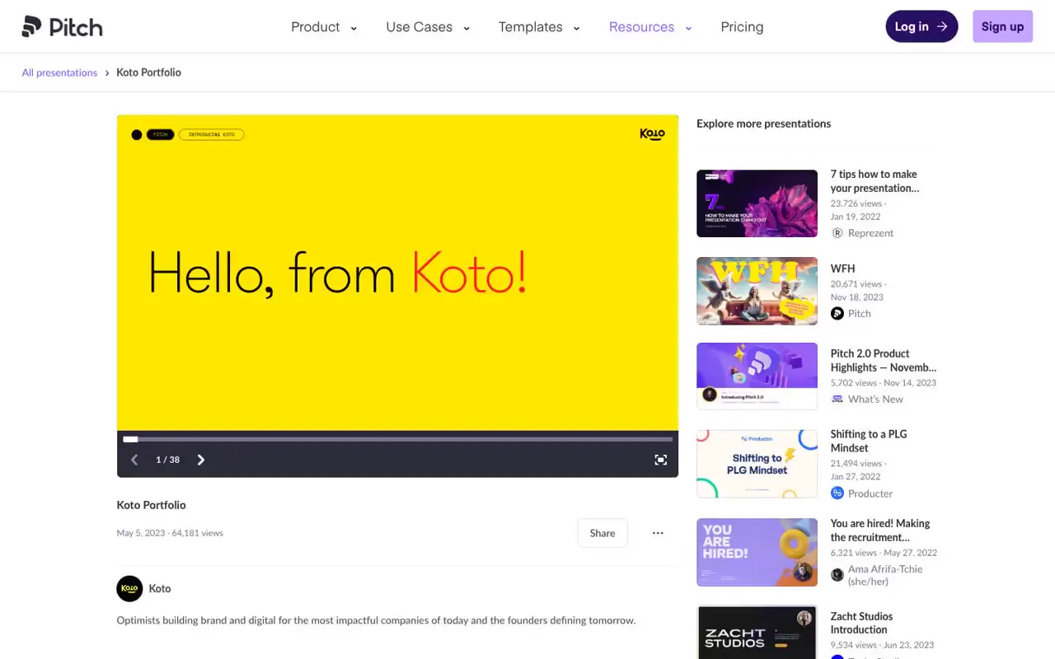Image resolution: width=1055 pixels, height=659 pixels.
Task: Click the 'Introducing Koto' slide tag
Action: pyautogui.click(x=211, y=134)
